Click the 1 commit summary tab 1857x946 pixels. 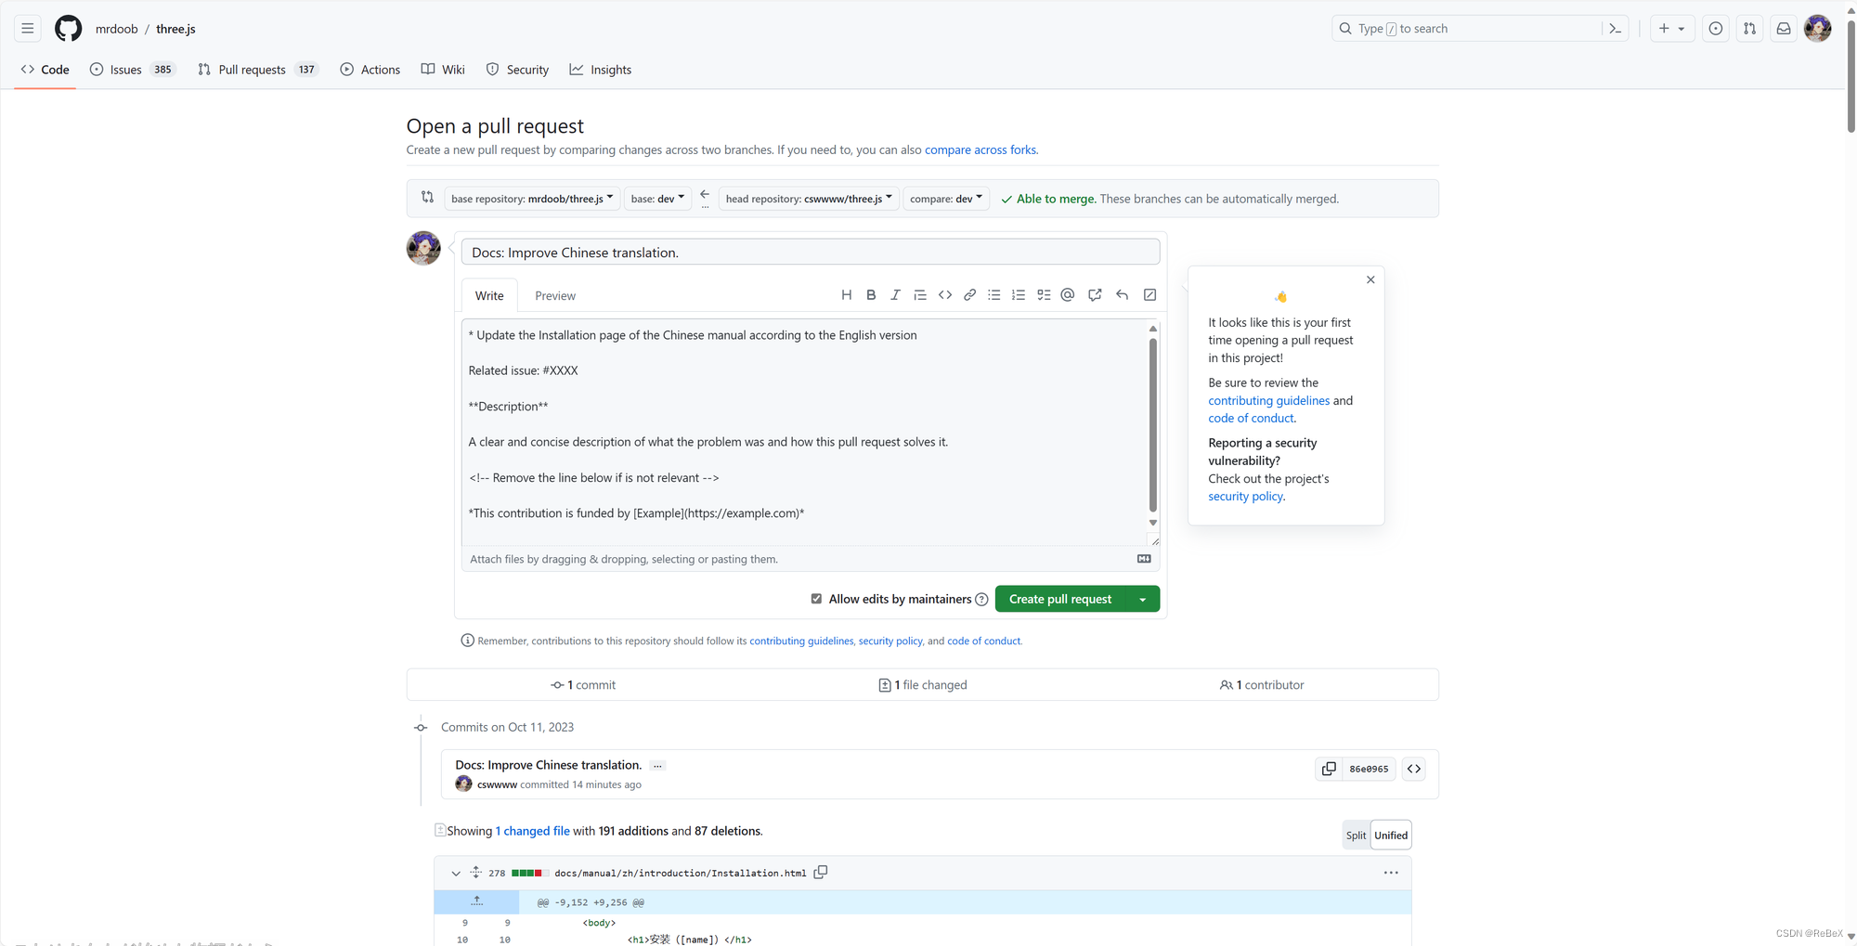(583, 685)
